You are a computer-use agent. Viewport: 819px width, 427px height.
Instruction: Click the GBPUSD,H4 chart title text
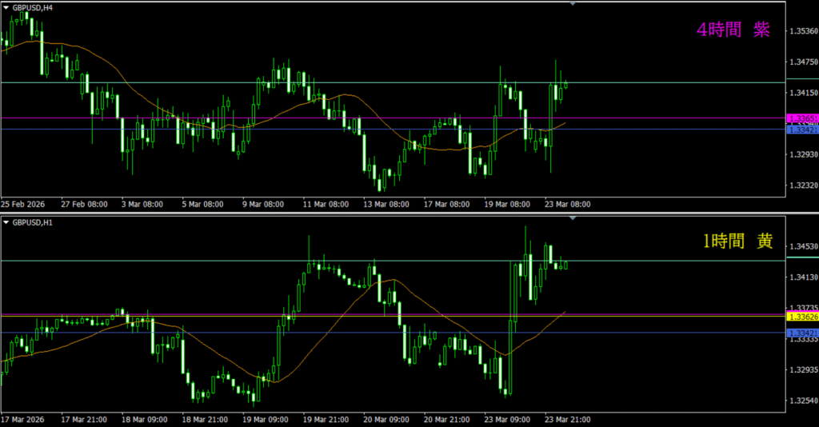(33, 7)
